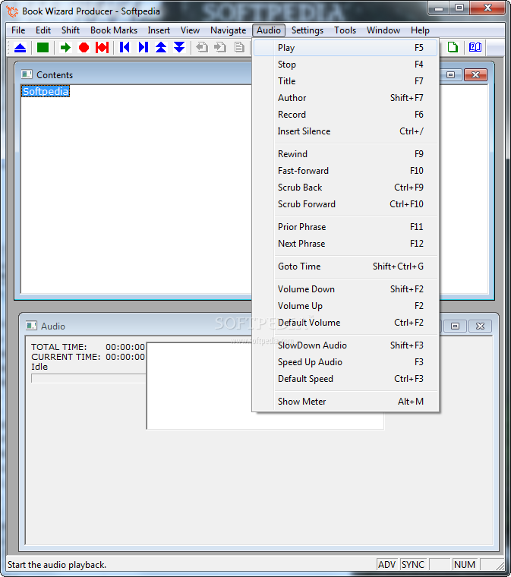Open the Help menu

pyautogui.click(x=420, y=30)
